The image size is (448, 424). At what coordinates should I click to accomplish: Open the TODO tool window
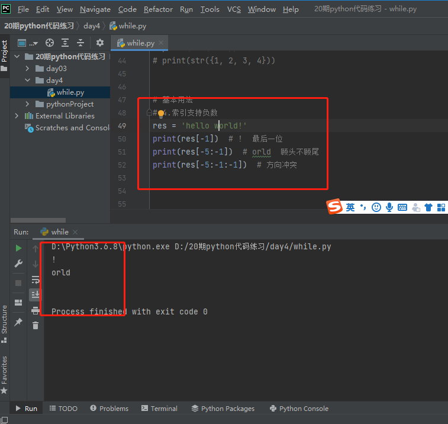tap(63, 408)
